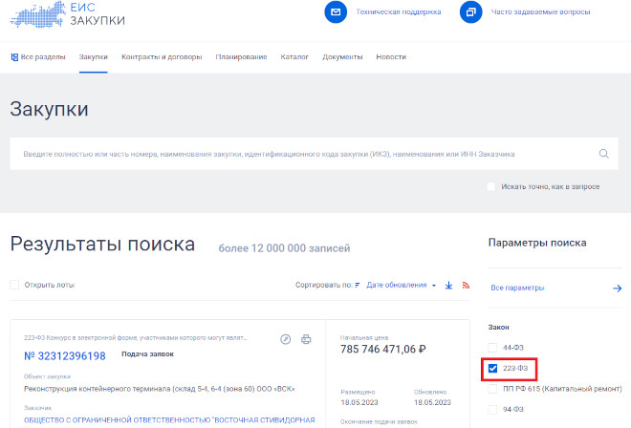Open the Документы tab
The height and width of the screenshot is (428, 631).
click(x=342, y=57)
